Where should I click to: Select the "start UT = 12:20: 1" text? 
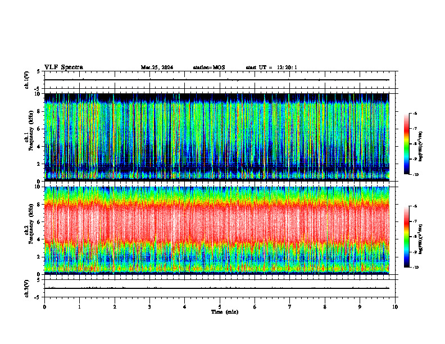(x=271, y=67)
